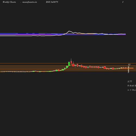This screenshot has width=136, height=136.
Task: Click the munafasutra.in label
Action: (30, 2)
